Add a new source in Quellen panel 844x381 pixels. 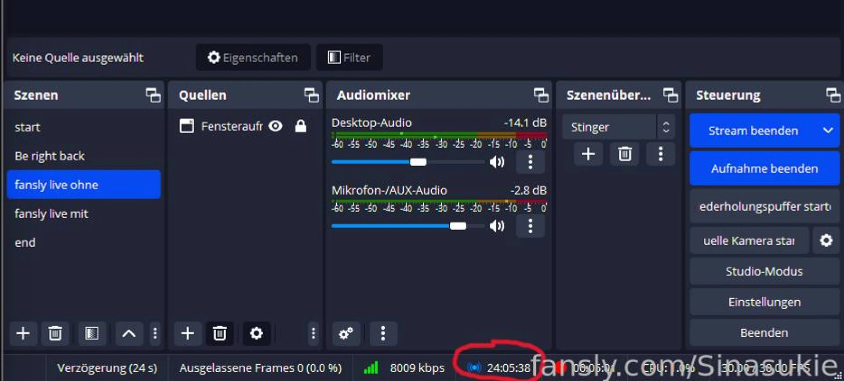188,334
